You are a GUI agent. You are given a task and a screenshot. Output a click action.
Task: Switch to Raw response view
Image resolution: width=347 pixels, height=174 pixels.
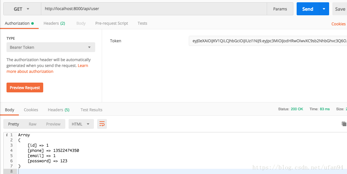32,124
